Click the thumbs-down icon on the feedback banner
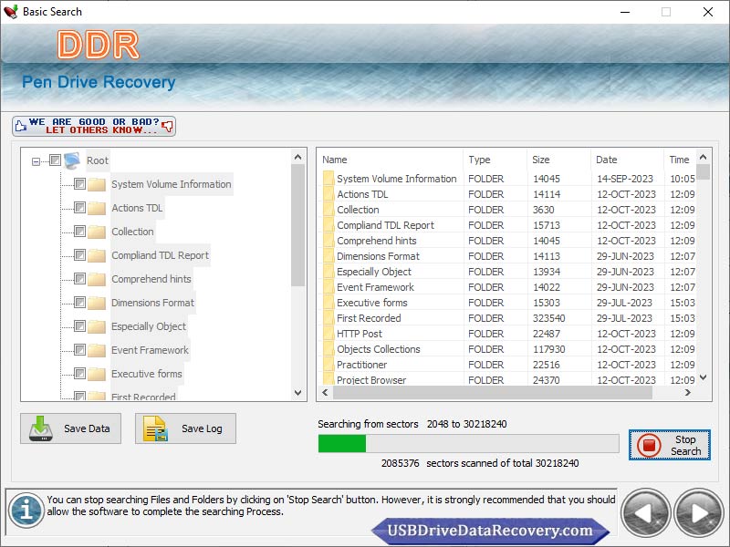This screenshot has width=730, height=547. click(x=168, y=126)
